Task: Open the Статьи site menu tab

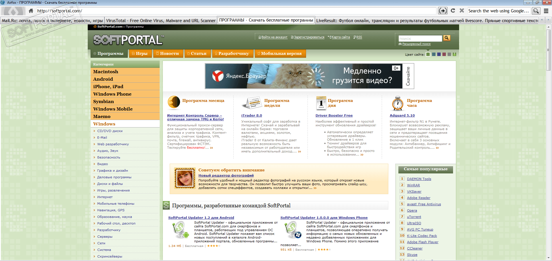Action: pos(197,53)
